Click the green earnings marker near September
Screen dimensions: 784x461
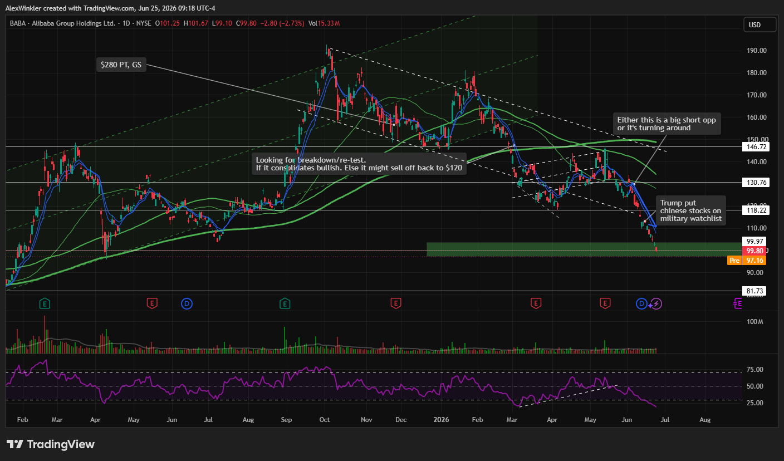(x=285, y=303)
